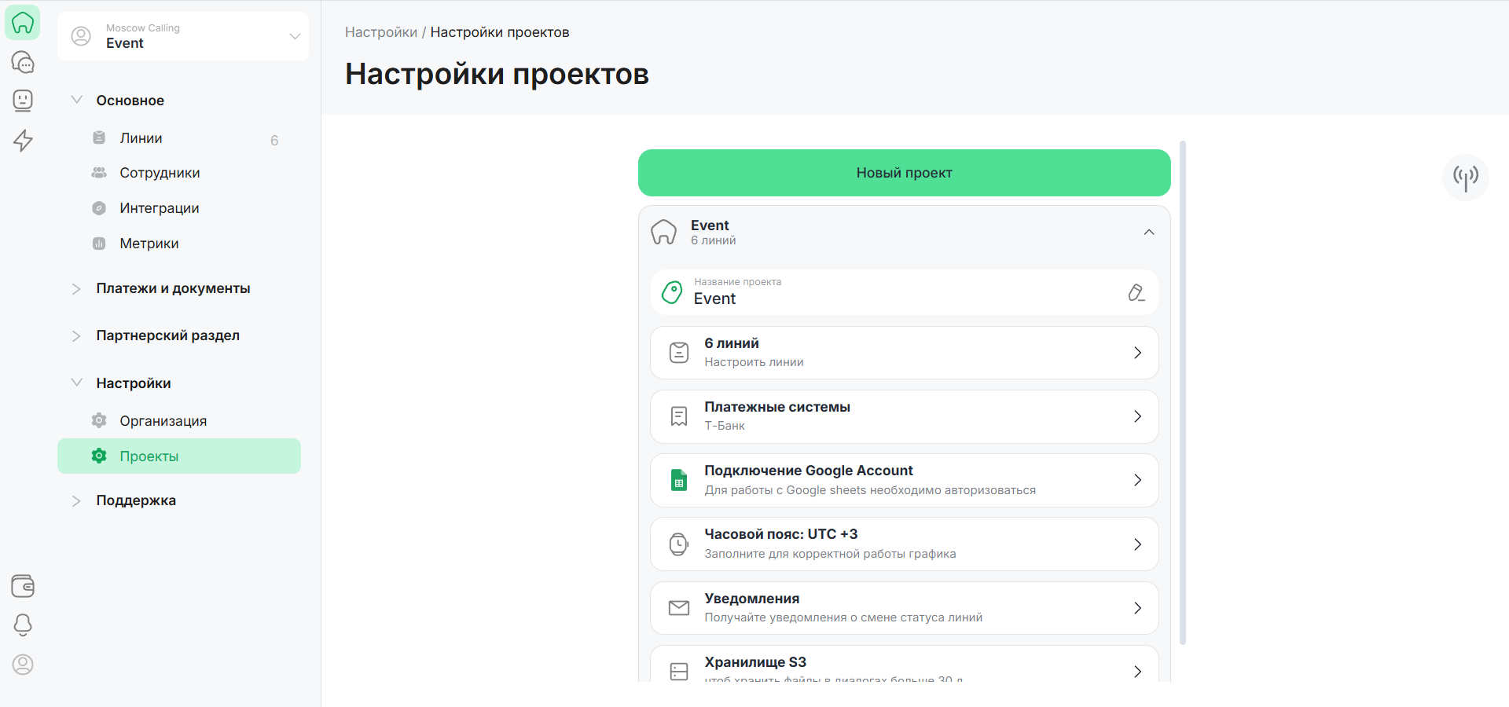Image resolution: width=1509 pixels, height=707 pixels.
Task: Open Линии in the sidebar
Action: (x=141, y=138)
